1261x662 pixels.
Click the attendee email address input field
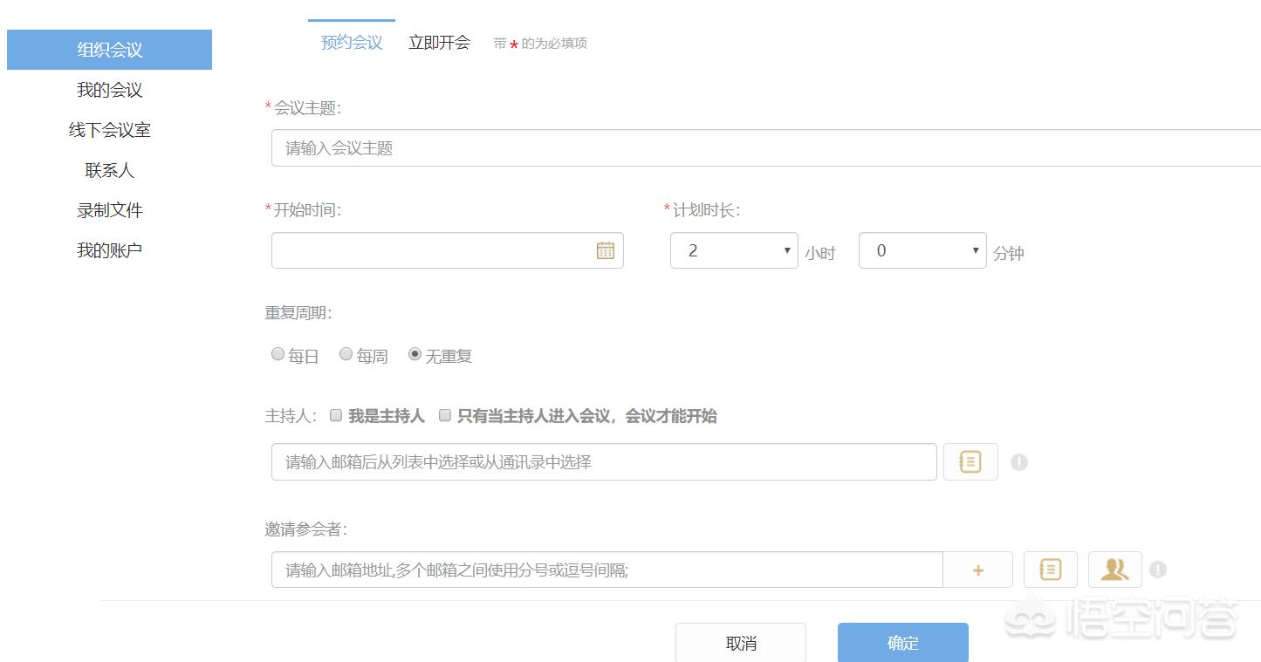(607, 570)
